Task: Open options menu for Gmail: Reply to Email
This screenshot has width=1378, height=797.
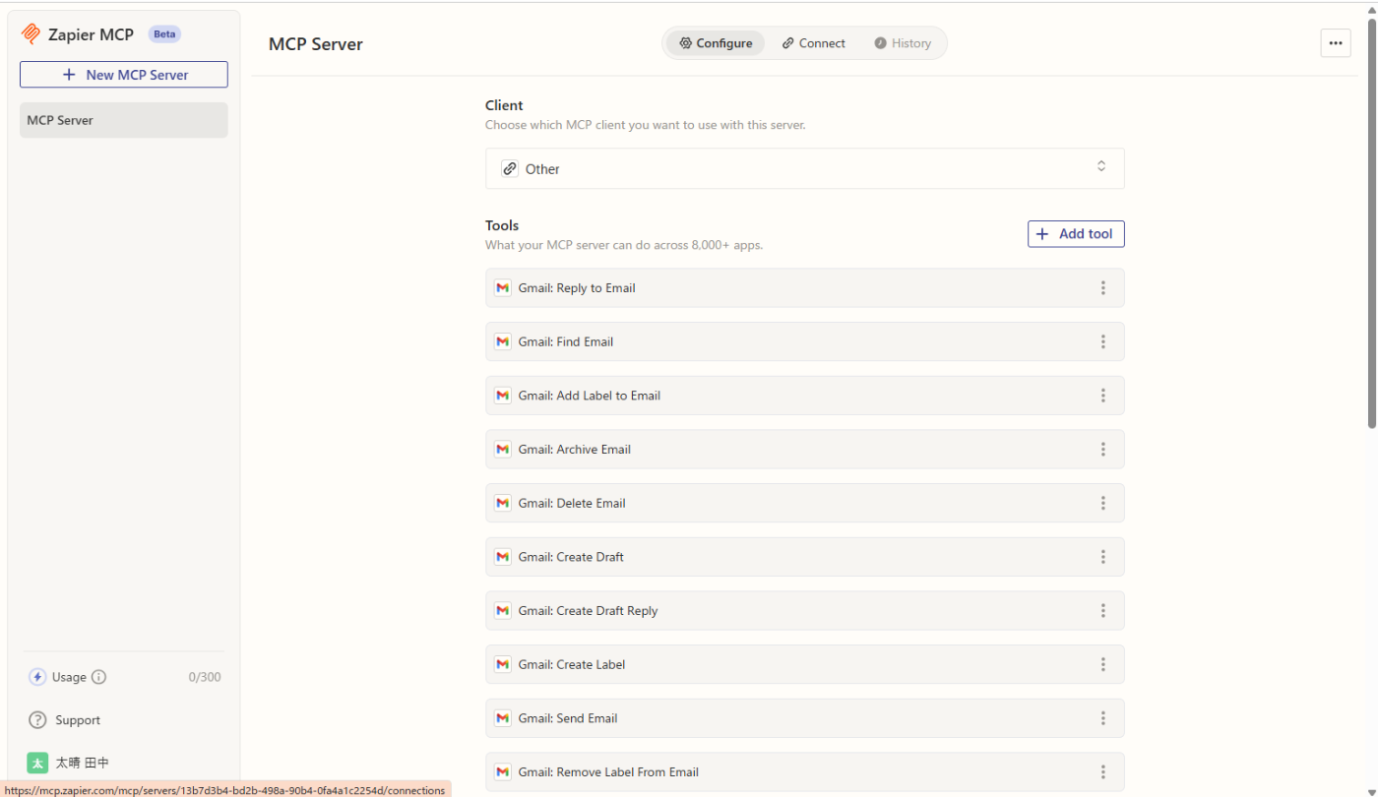Action: coord(1103,288)
